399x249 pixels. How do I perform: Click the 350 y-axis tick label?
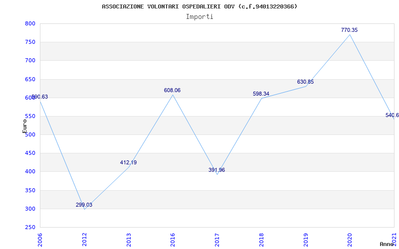[30, 191]
